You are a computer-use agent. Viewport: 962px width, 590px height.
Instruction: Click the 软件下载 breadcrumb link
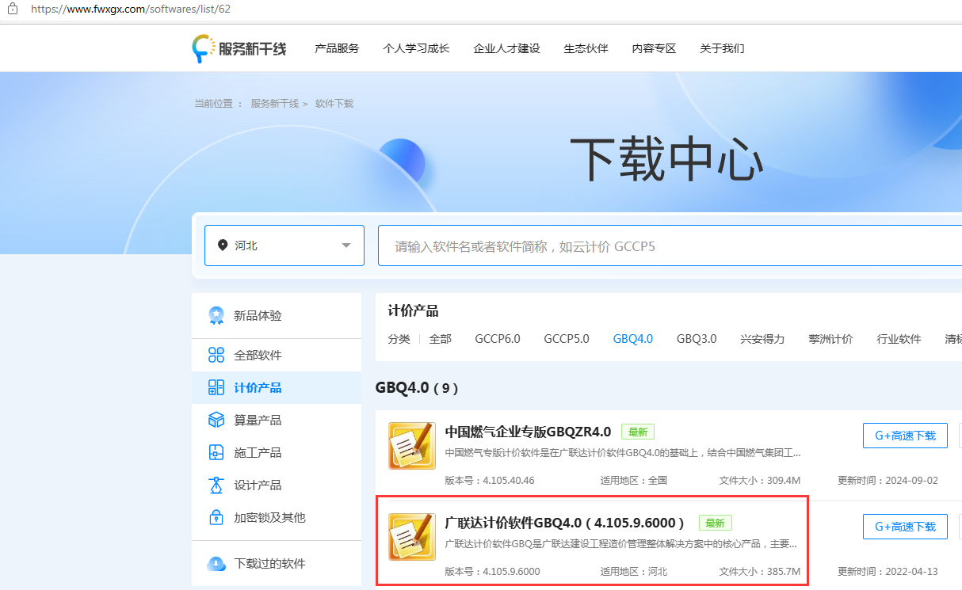[x=334, y=104]
